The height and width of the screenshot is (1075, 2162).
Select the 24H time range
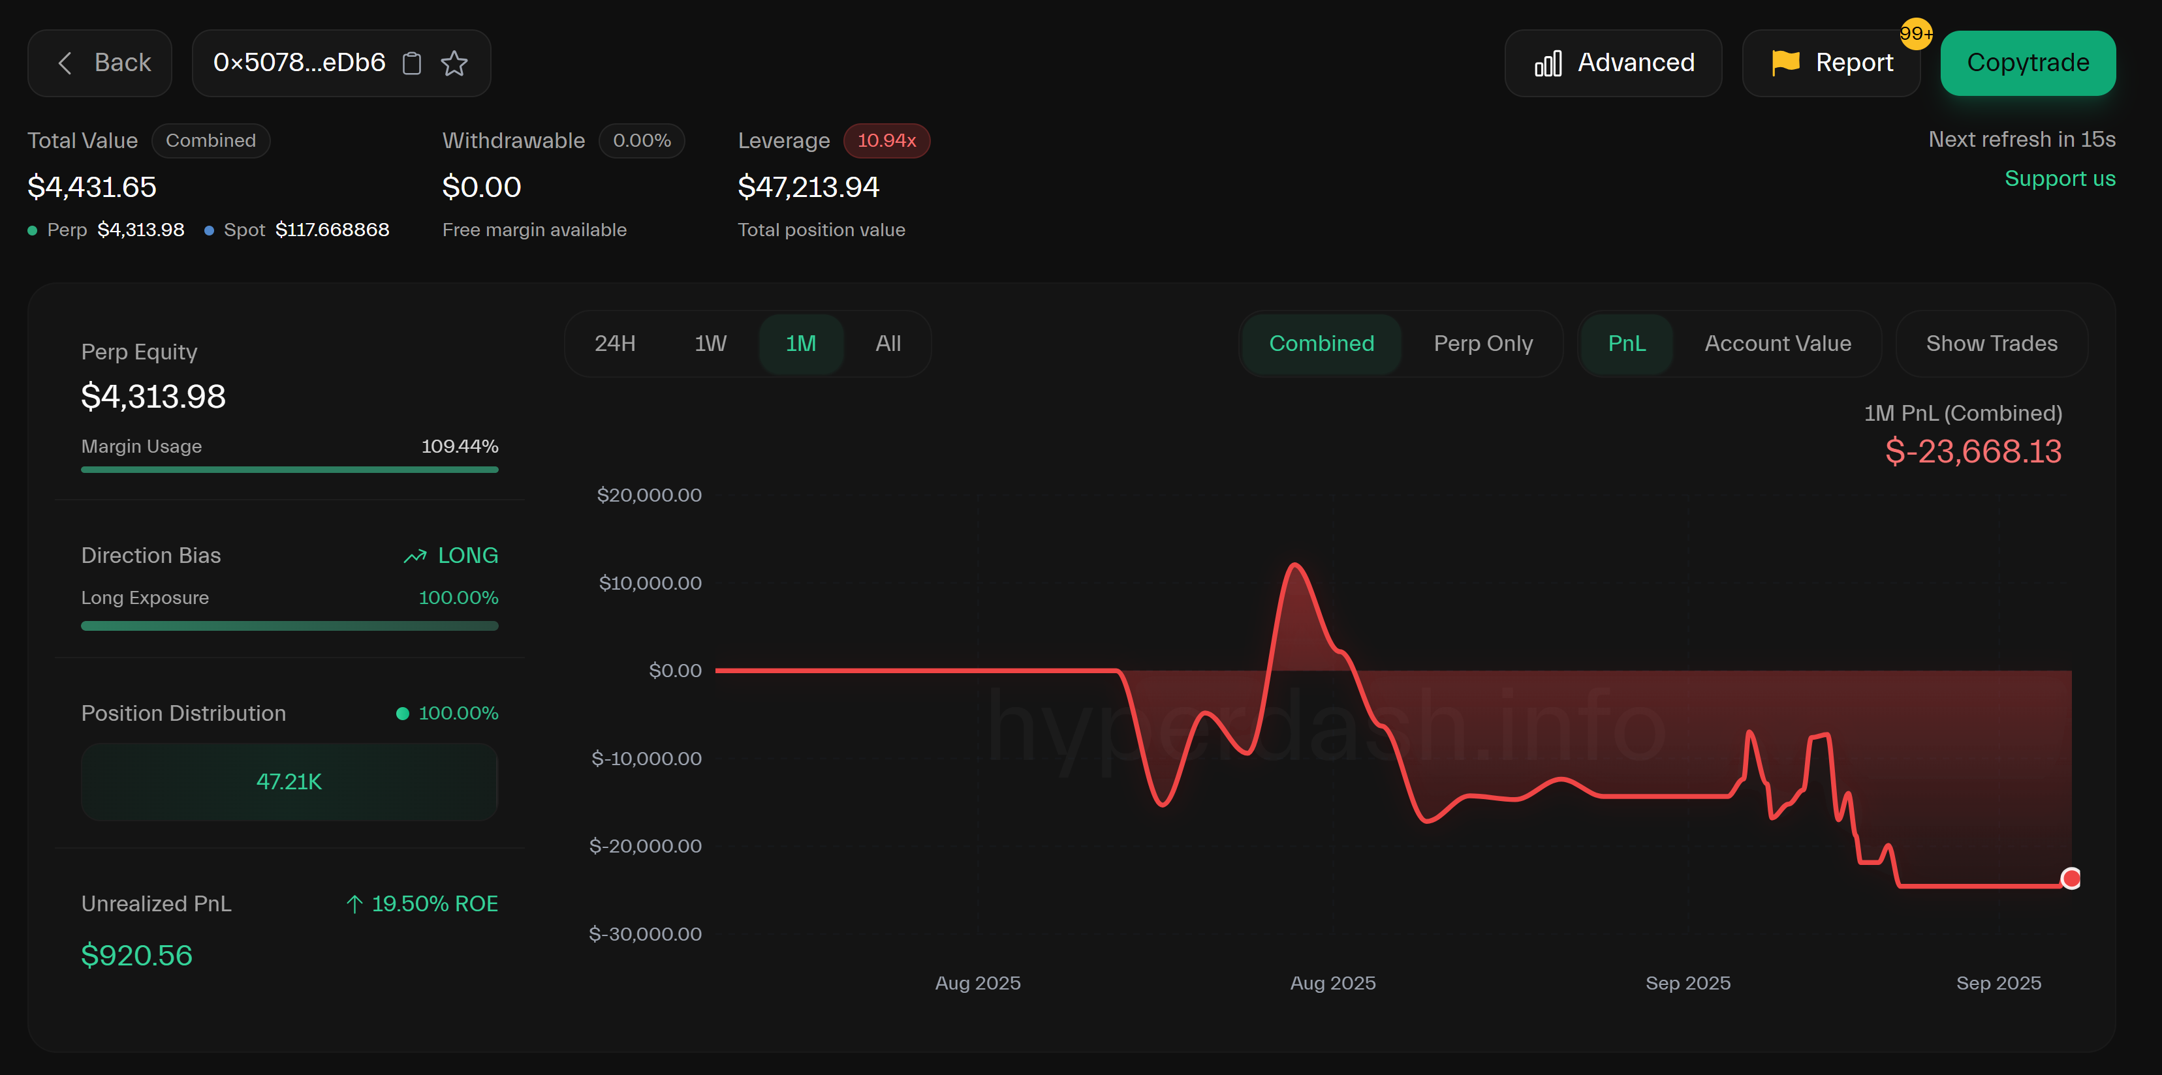(614, 344)
